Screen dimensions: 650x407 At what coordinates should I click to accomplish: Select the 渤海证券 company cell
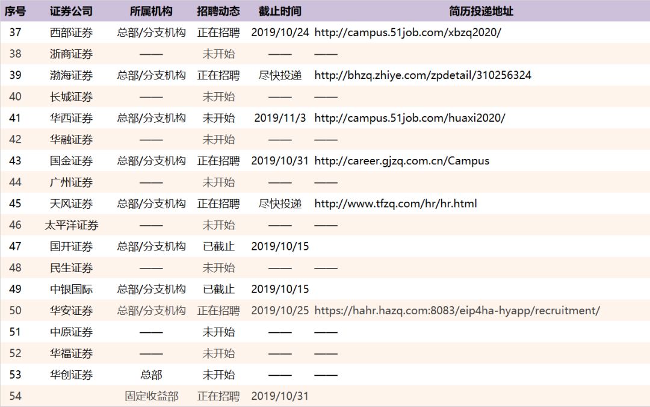click(71, 75)
